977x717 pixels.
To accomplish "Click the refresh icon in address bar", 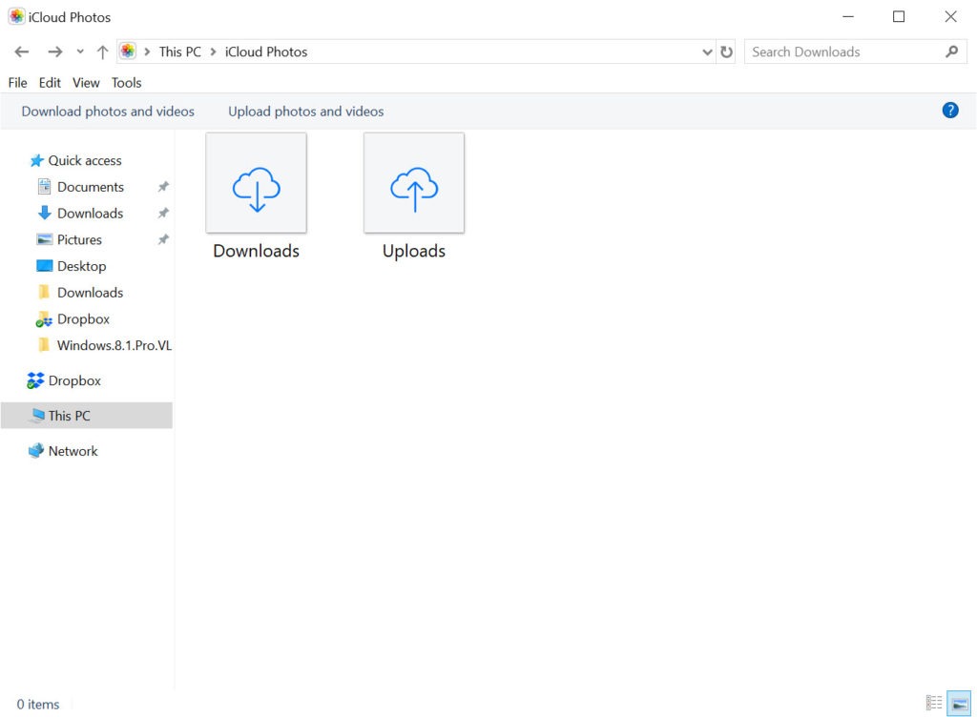I will pos(727,52).
